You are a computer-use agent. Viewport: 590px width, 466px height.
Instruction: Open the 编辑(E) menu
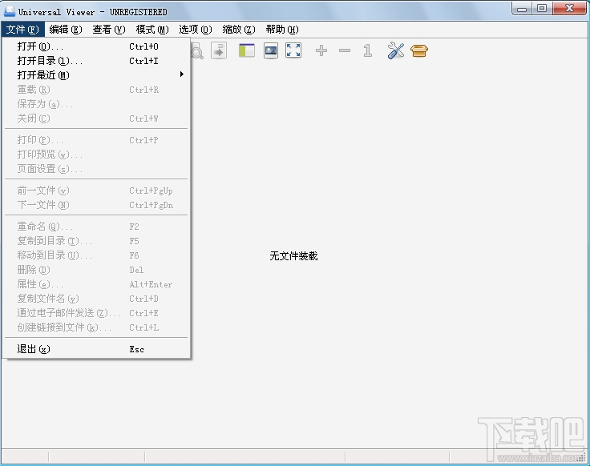tap(66, 30)
